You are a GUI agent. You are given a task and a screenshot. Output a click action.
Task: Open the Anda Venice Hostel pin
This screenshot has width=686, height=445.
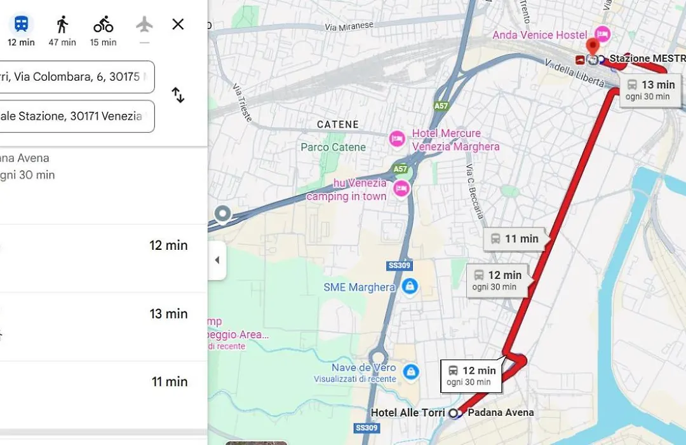602,34
